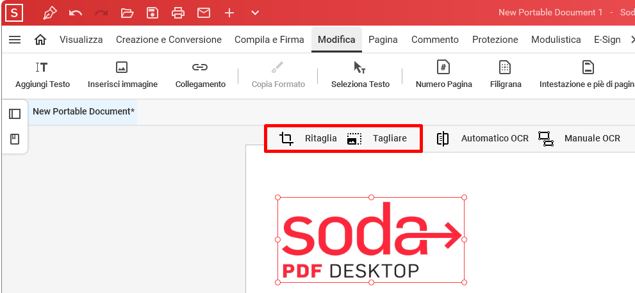
Task: Open the Commento tab
Action: pyautogui.click(x=435, y=40)
